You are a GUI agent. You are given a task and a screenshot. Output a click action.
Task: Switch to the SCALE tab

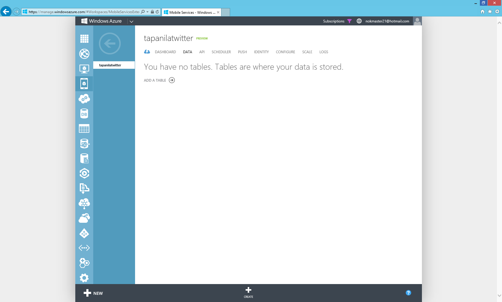[x=307, y=52]
